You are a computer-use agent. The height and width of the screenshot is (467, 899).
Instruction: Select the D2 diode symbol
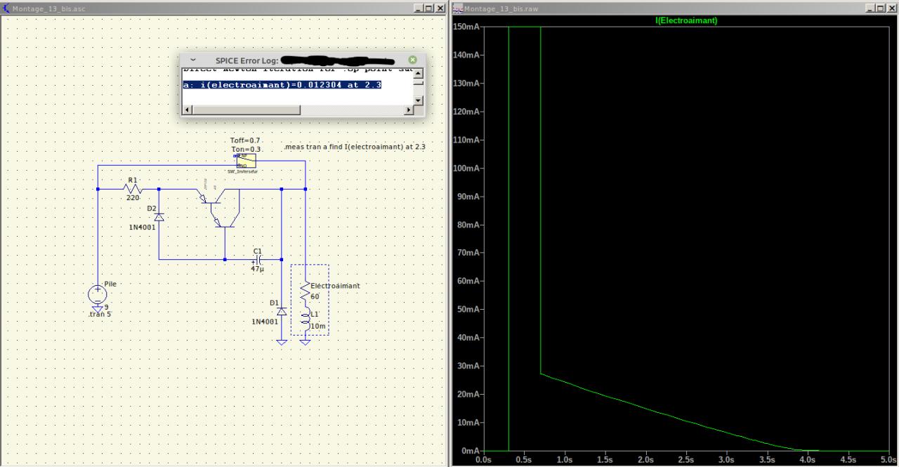(x=159, y=217)
